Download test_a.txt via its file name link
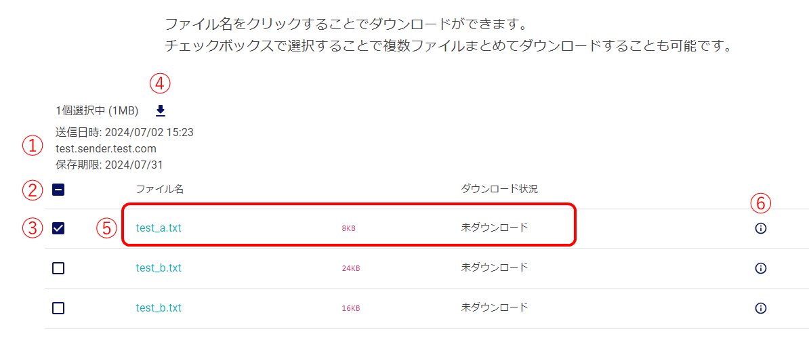 159,229
